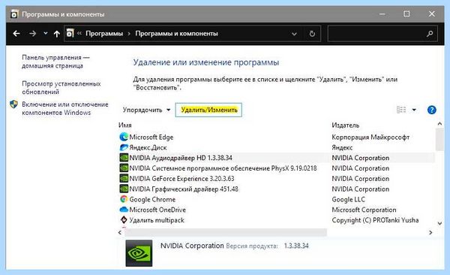The width and height of the screenshot is (450, 275).
Task: Click scroll down arrow of list
Action: 439,223
